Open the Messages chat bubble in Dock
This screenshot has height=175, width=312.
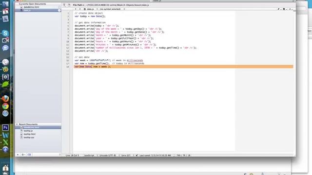5,48
